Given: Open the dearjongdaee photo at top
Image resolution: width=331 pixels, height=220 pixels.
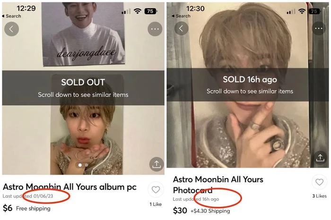Looking at the screenshot, I should tap(83, 33).
